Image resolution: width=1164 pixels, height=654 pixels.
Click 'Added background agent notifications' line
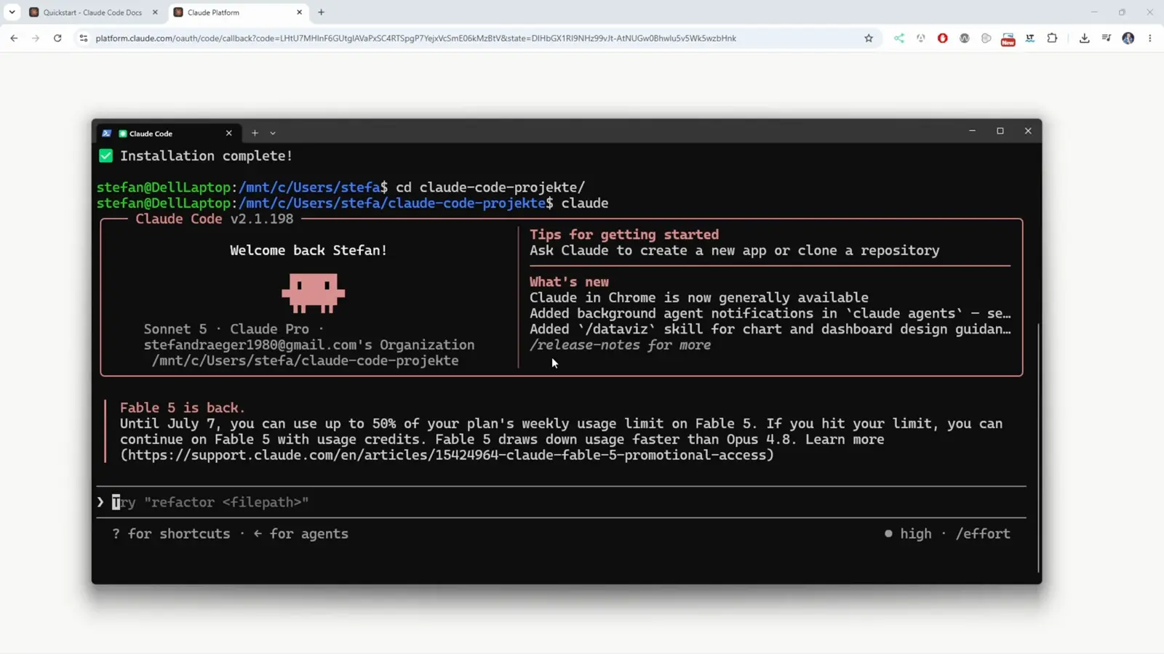click(x=770, y=313)
